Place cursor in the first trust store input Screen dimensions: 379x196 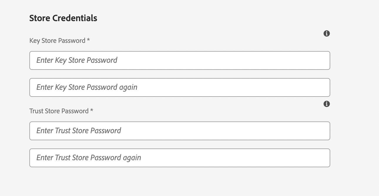[x=180, y=131]
